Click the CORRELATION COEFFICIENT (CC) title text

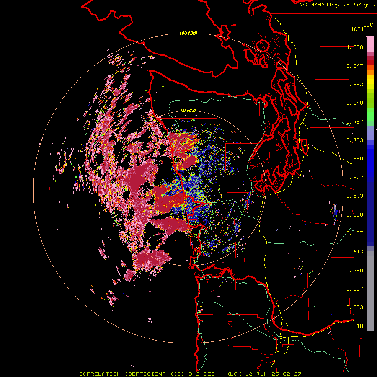132,374
